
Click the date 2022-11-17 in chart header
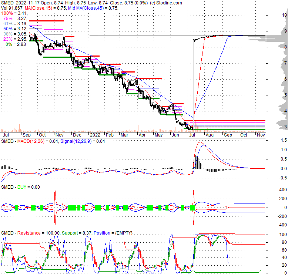27,3
